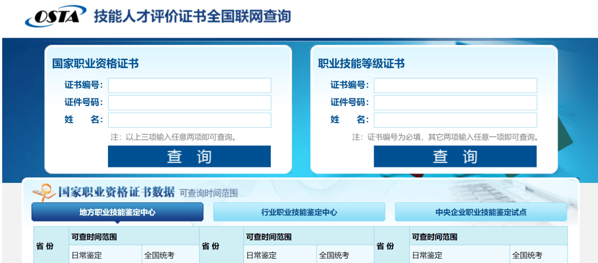
Task: Click the OSTA logo
Action: (x=56, y=17)
